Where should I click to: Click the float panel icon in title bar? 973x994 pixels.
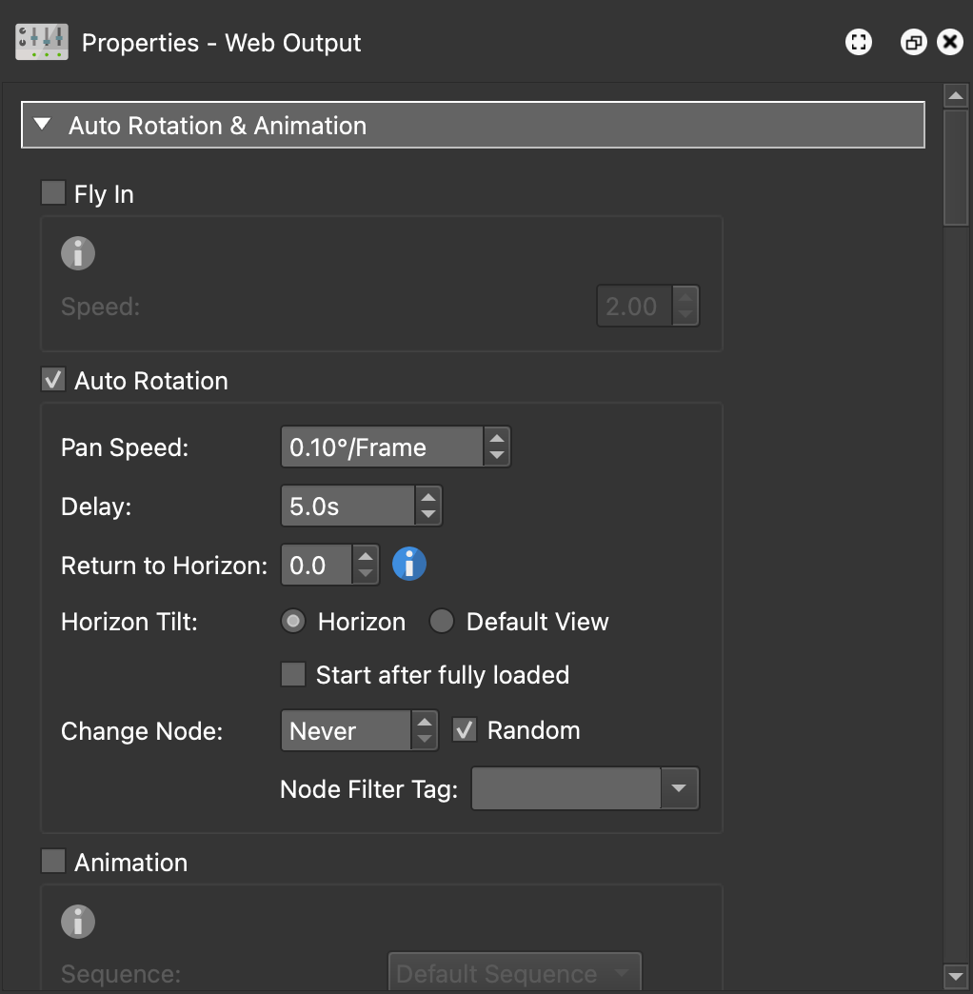[x=914, y=43]
